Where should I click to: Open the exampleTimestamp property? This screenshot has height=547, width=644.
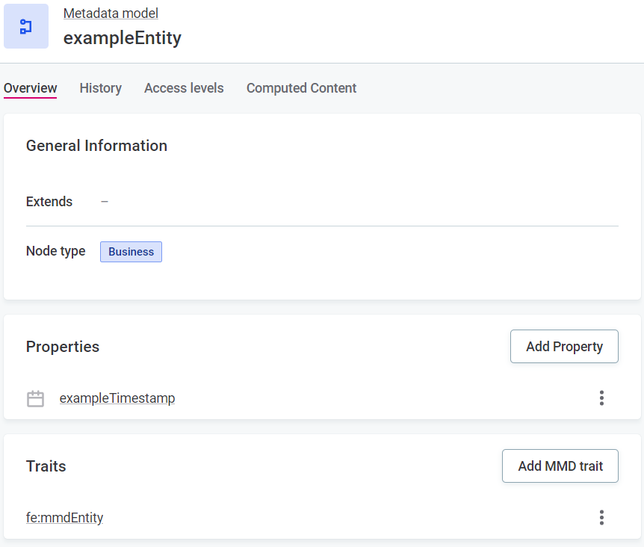coord(117,398)
